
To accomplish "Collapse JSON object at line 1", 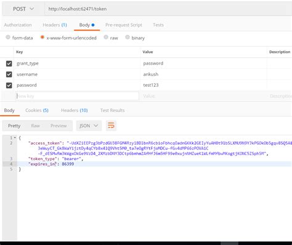I will tap(15, 138).
